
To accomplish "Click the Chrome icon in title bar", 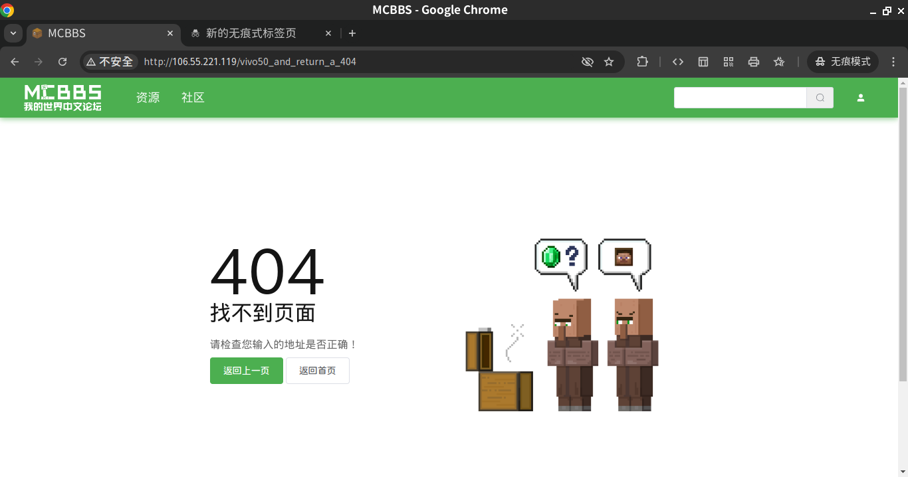I will click(7, 10).
